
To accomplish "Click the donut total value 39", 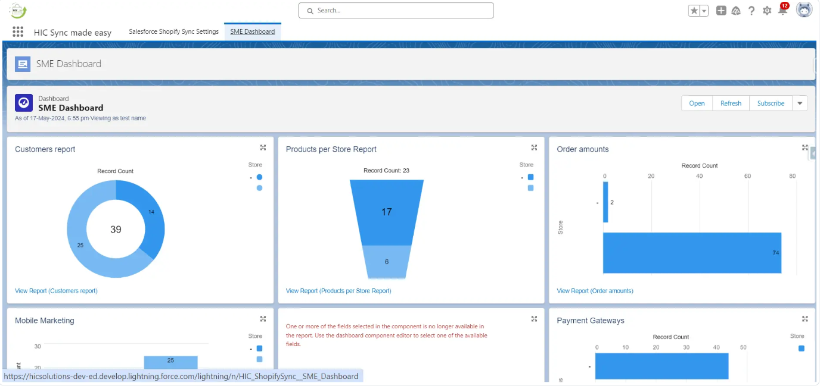I will [x=116, y=229].
